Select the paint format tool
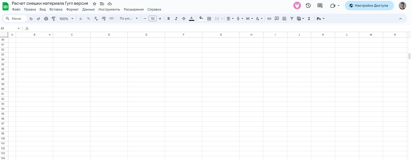This screenshot has height=160, width=411. click(x=53, y=19)
